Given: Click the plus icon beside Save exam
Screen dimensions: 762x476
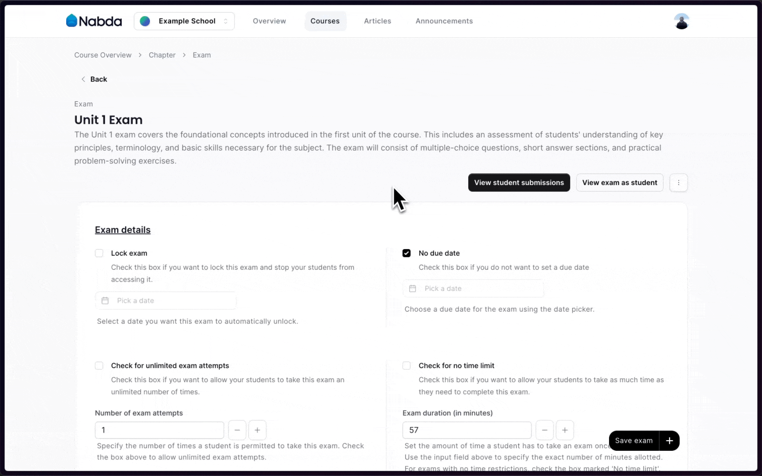Looking at the screenshot, I should click(669, 441).
